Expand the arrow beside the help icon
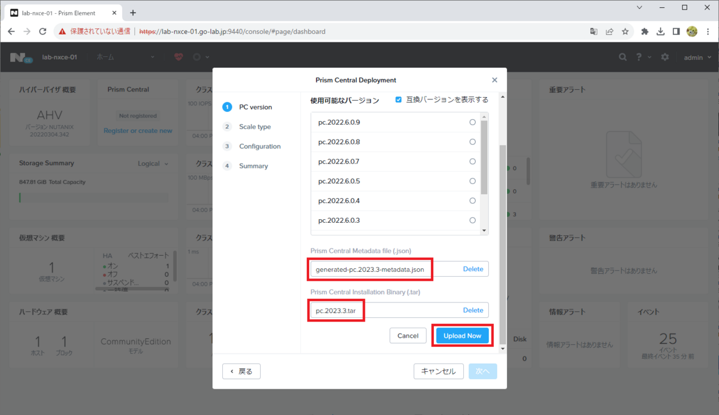 (650, 57)
